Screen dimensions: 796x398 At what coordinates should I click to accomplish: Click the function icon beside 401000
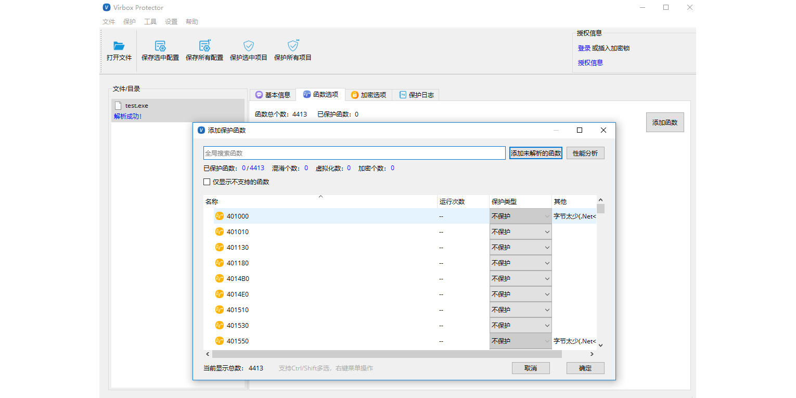[x=219, y=216]
